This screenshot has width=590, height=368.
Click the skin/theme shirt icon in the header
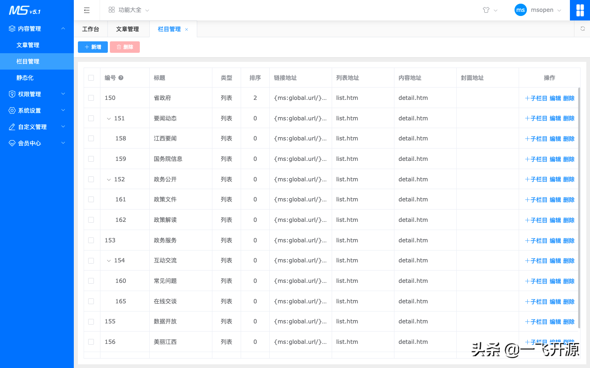[x=487, y=10]
